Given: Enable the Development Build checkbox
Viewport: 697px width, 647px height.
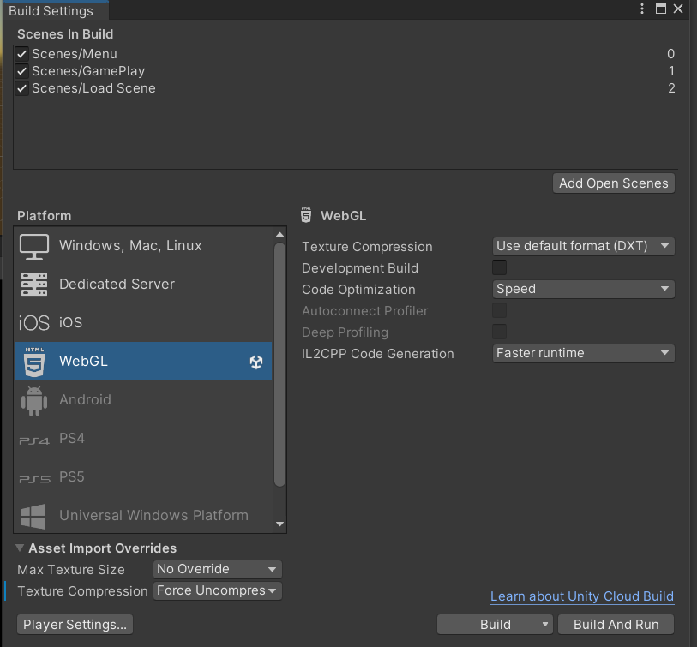Looking at the screenshot, I should [x=499, y=267].
